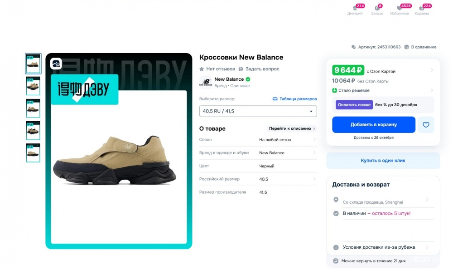The width and height of the screenshot is (453, 275).
Task: Open the Заказы orders icon
Action: point(377,8)
